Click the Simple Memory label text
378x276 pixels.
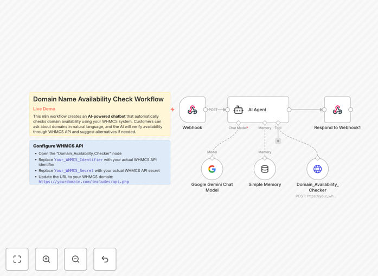(265, 184)
